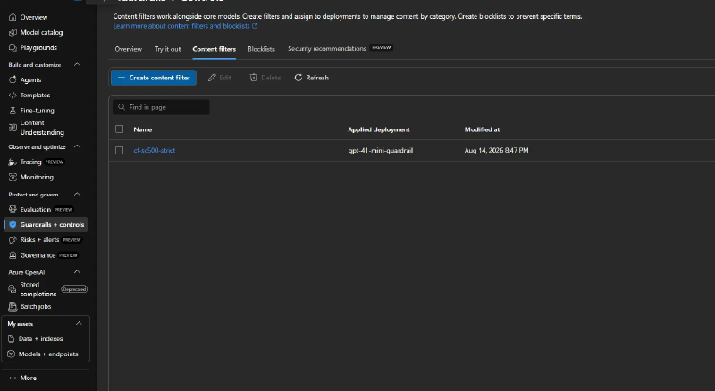715x391 pixels.
Task: Click the Fine-tuning flask icon
Action: pyautogui.click(x=13, y=111)
